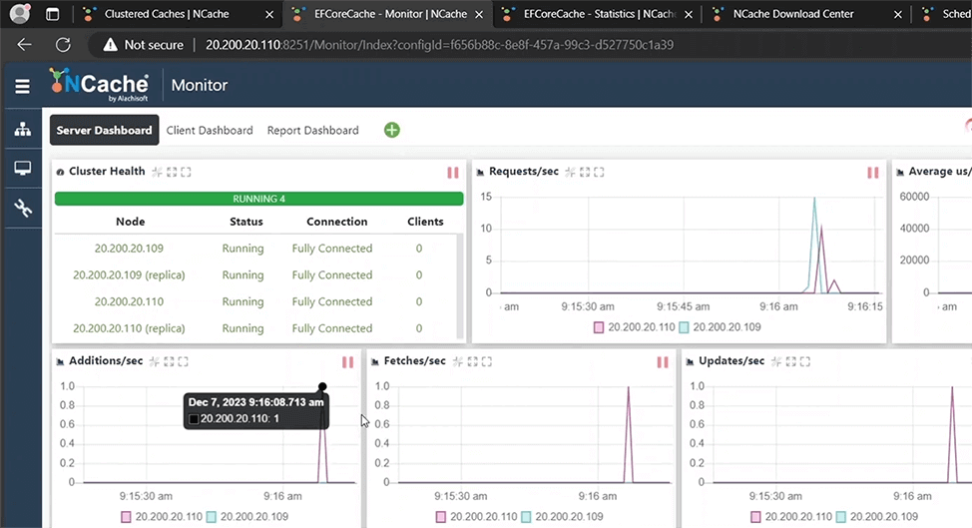Click the pin icon beside Fetches/sec
The image size is (972, 528).
[x=458, y=361]
